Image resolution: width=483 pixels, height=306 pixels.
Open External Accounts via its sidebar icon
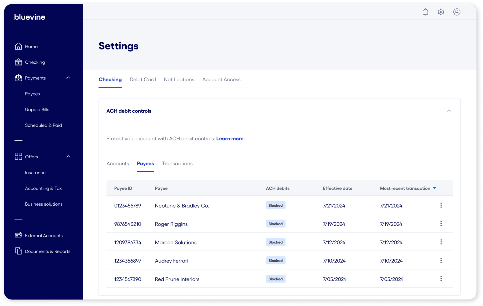pos(18,235)
